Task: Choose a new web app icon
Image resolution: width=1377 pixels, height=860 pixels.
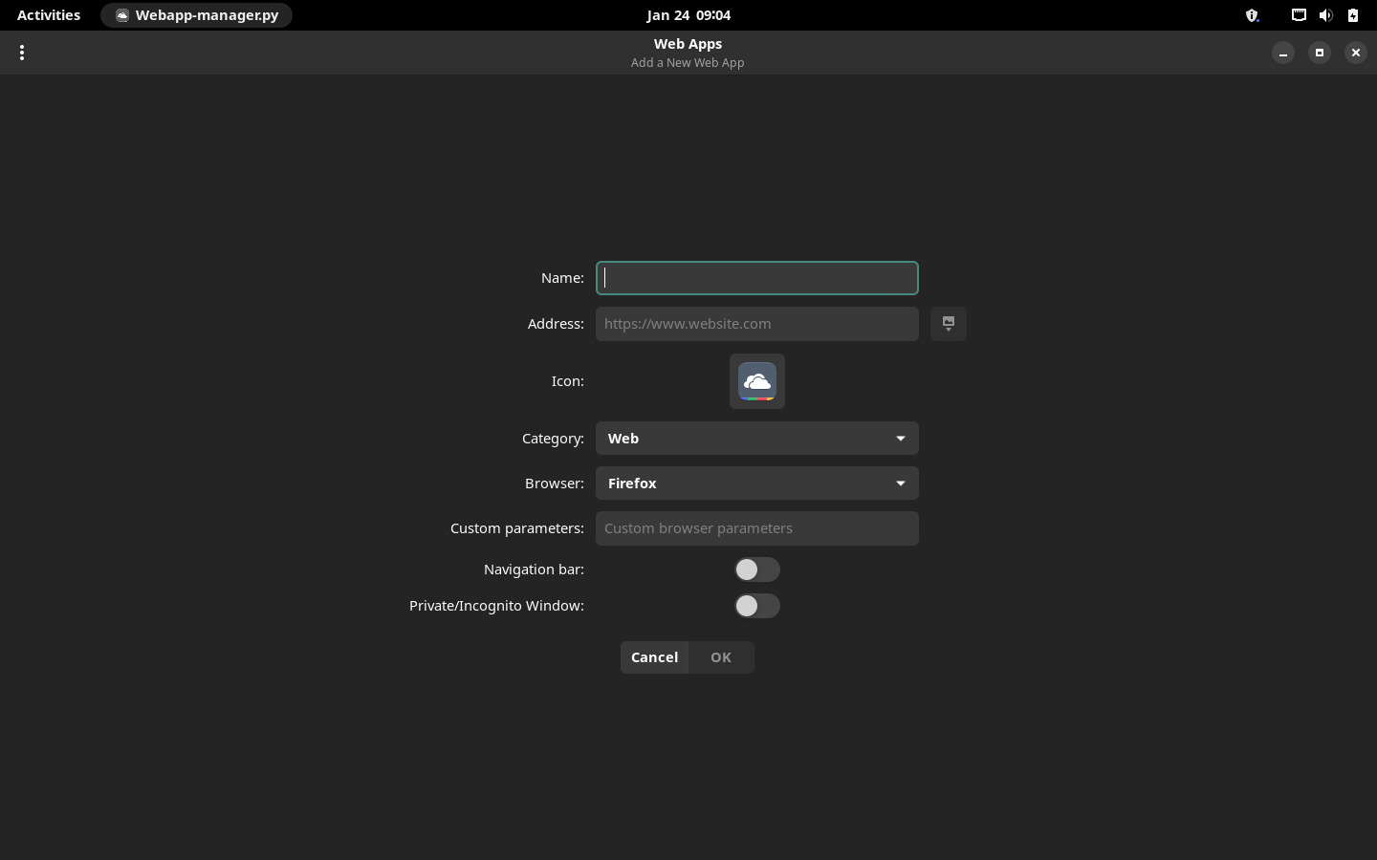Action: pos(757,381)
